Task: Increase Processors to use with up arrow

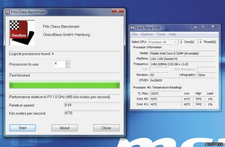Action: 67,62
